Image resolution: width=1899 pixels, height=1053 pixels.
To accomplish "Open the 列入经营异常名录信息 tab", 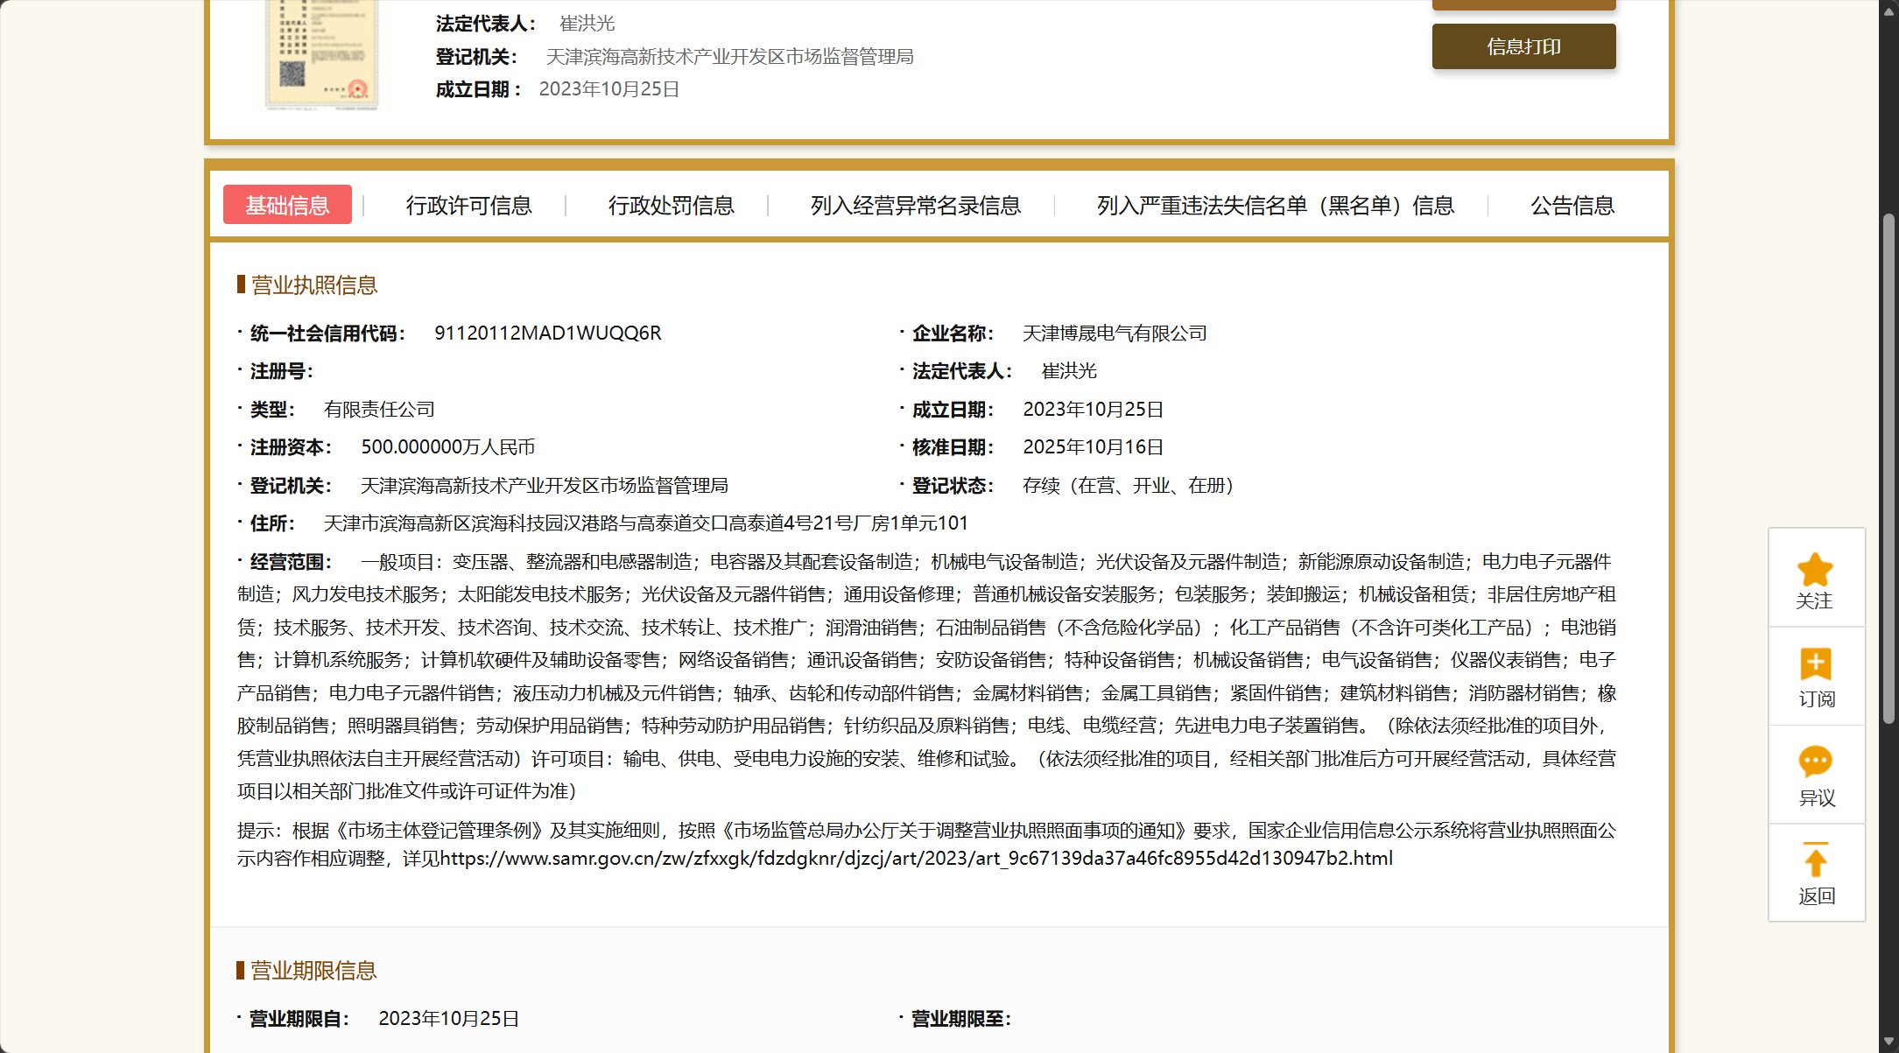I will pos(915,206).
